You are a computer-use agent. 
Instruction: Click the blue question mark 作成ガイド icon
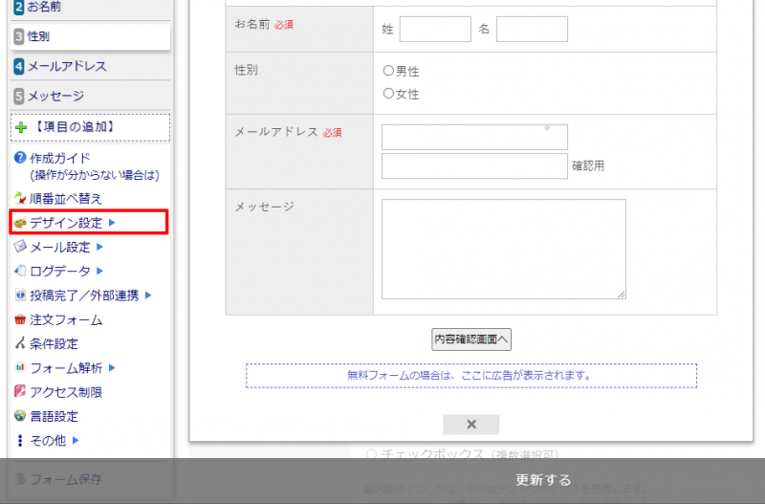pos(20,158)
